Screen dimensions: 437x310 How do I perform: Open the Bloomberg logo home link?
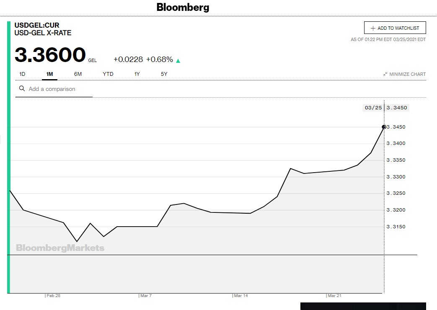pos(183,7)
